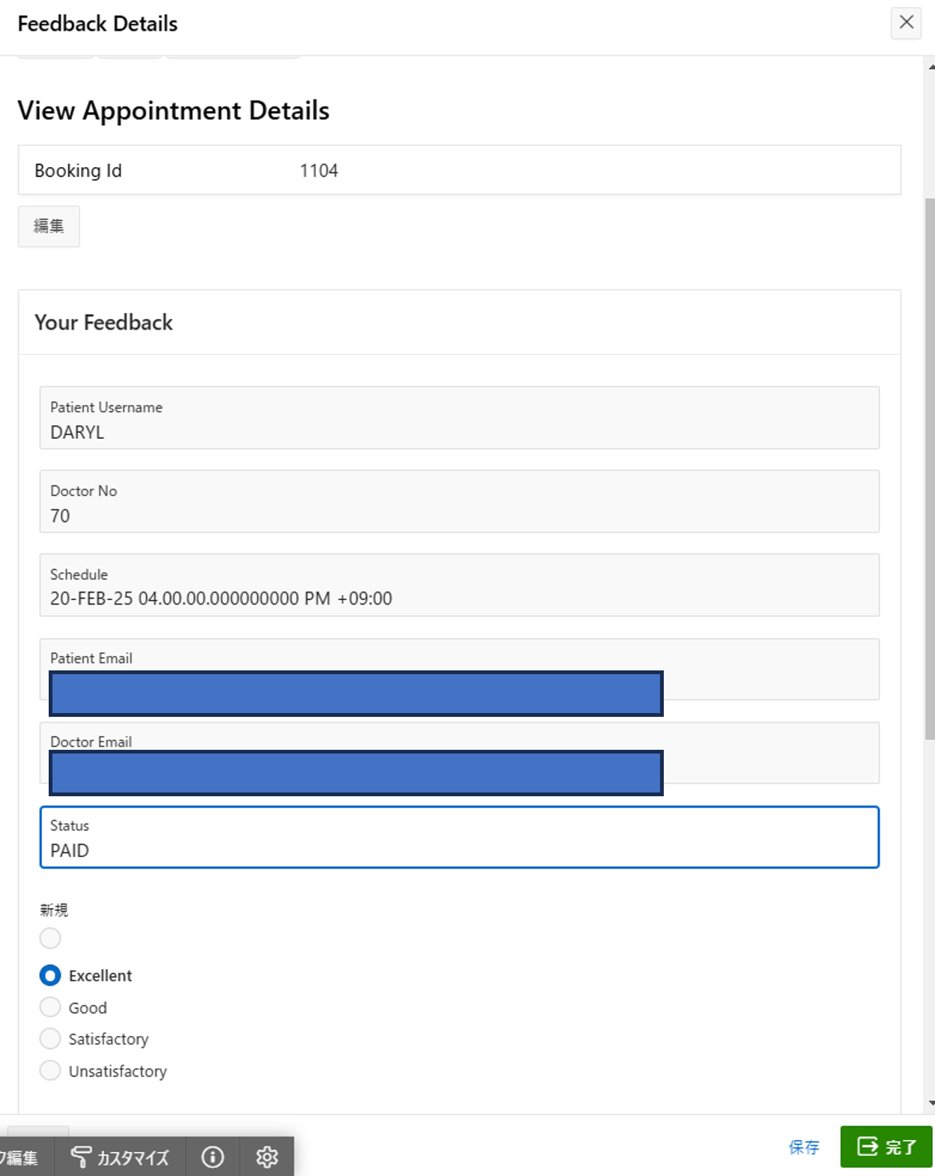Close the Feedback Details dialog
Screen dimensions: 935x1176
(x=906, y=22)
